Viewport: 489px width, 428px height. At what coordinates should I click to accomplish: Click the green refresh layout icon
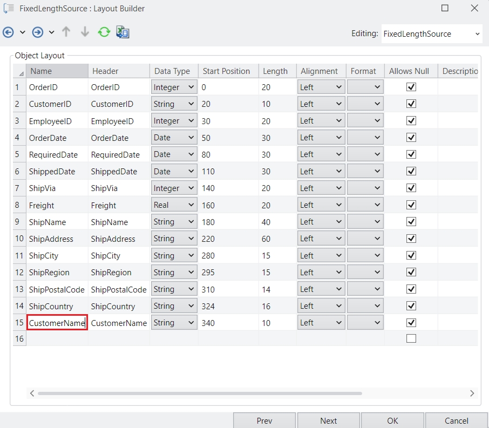pyautogui.click(x=104, y=32)
